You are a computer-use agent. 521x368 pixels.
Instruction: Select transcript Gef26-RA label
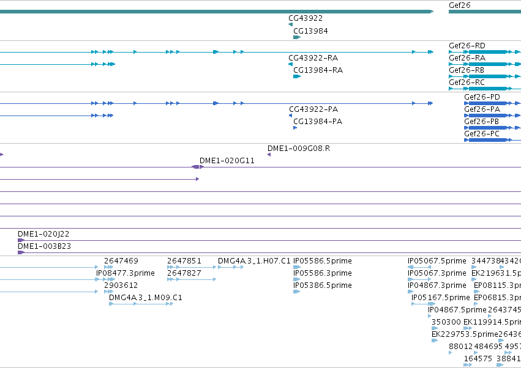[x=467, y=58]
